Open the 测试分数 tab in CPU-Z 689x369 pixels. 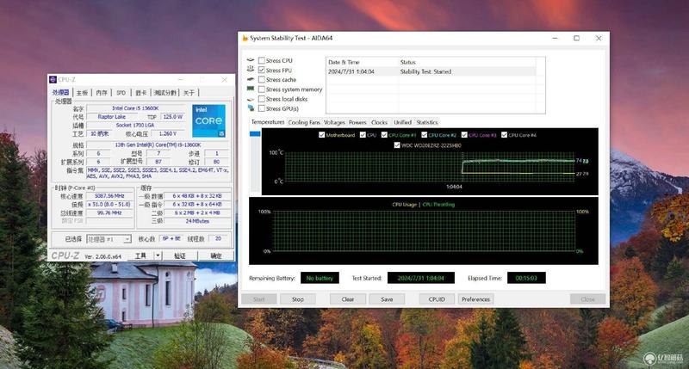coord(165,93)
